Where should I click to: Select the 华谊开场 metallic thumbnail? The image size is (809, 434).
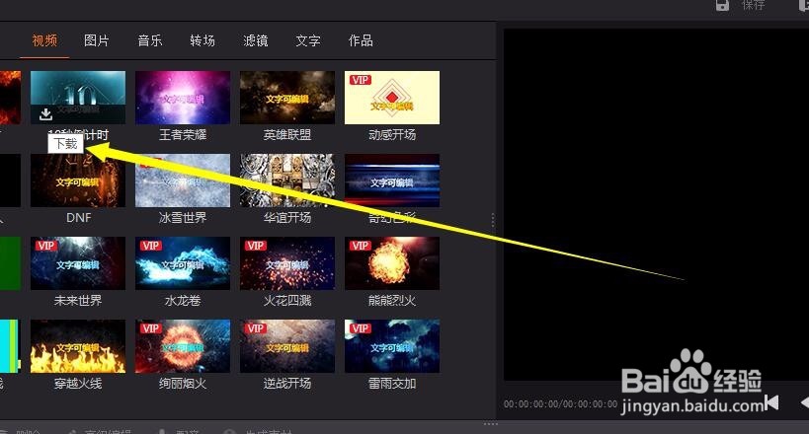[287, 181]
